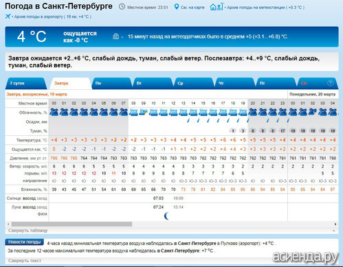Screen dimensions: 343x267
Task: Click the порывы, м/с label
Action: coord(36,174)
